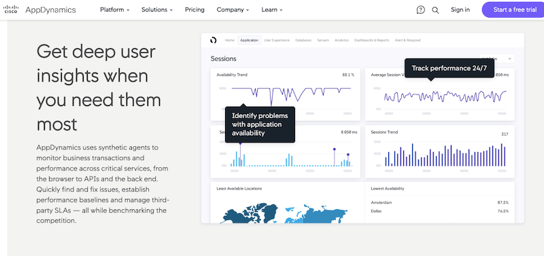Select the Servers tab

[323, 40]
